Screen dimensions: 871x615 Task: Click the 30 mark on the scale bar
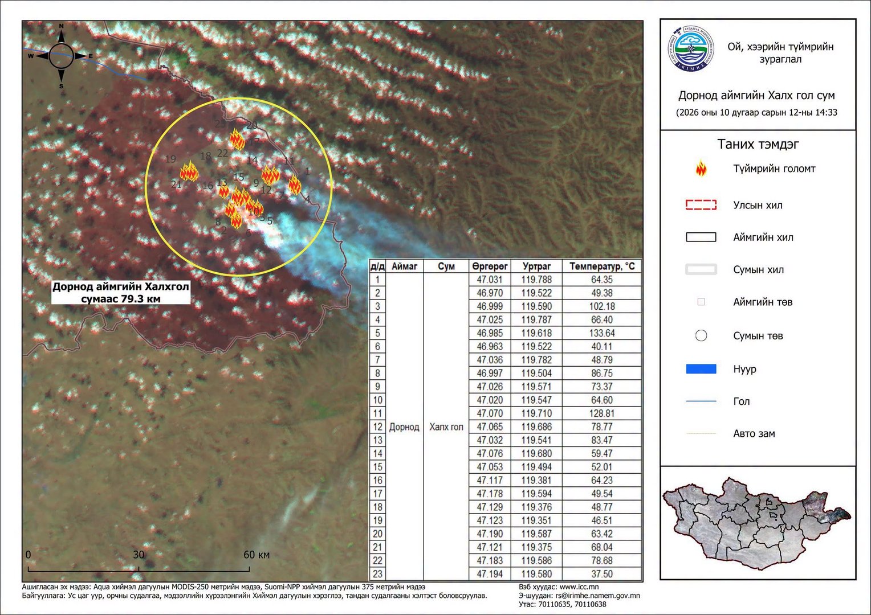tap(139, 555)
